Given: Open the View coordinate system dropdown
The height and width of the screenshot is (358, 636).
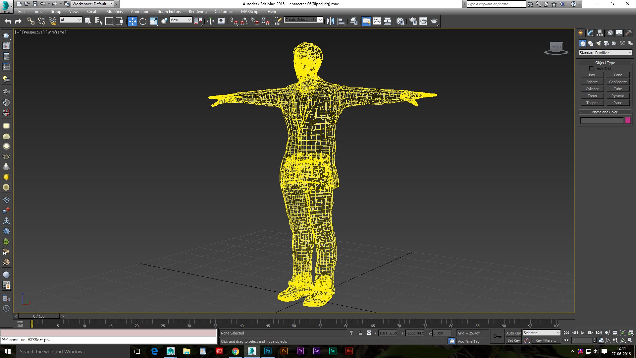Looking at the screenshot, I should click(x=181, y=20).
